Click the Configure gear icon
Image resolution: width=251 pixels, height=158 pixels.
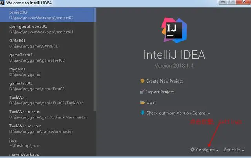coord(193,150)
